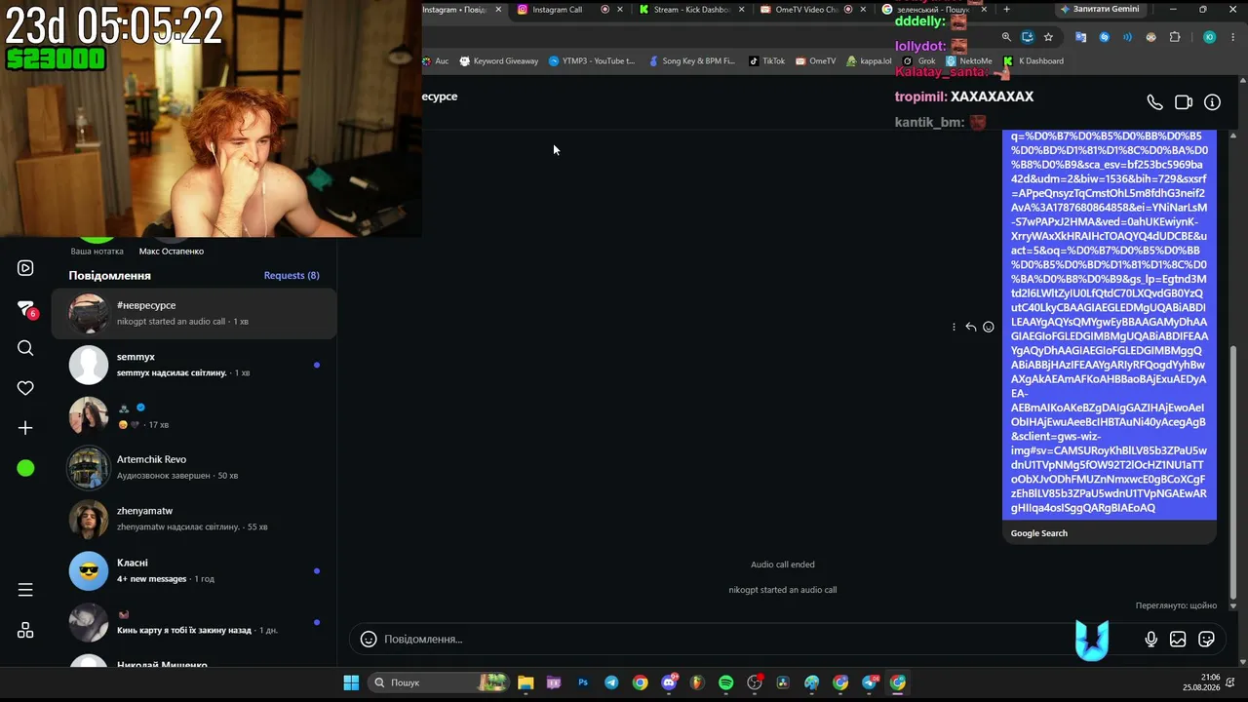Record a voice clip with microphone icon

[x=1151, y=640]
